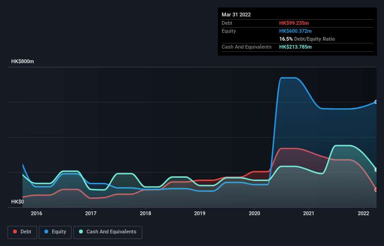Click the Equity row label in tooltip

coord(229,31)
